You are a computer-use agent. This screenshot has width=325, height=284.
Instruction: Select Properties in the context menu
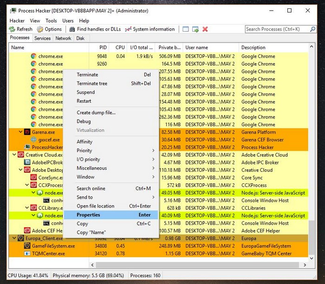111,215
